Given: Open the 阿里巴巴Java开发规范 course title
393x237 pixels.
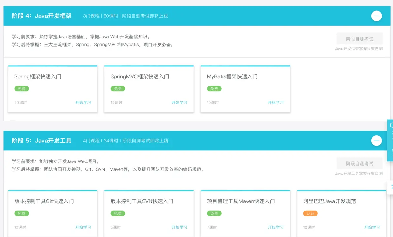Looking at the screenshot, I should click(x=330, y=201).
